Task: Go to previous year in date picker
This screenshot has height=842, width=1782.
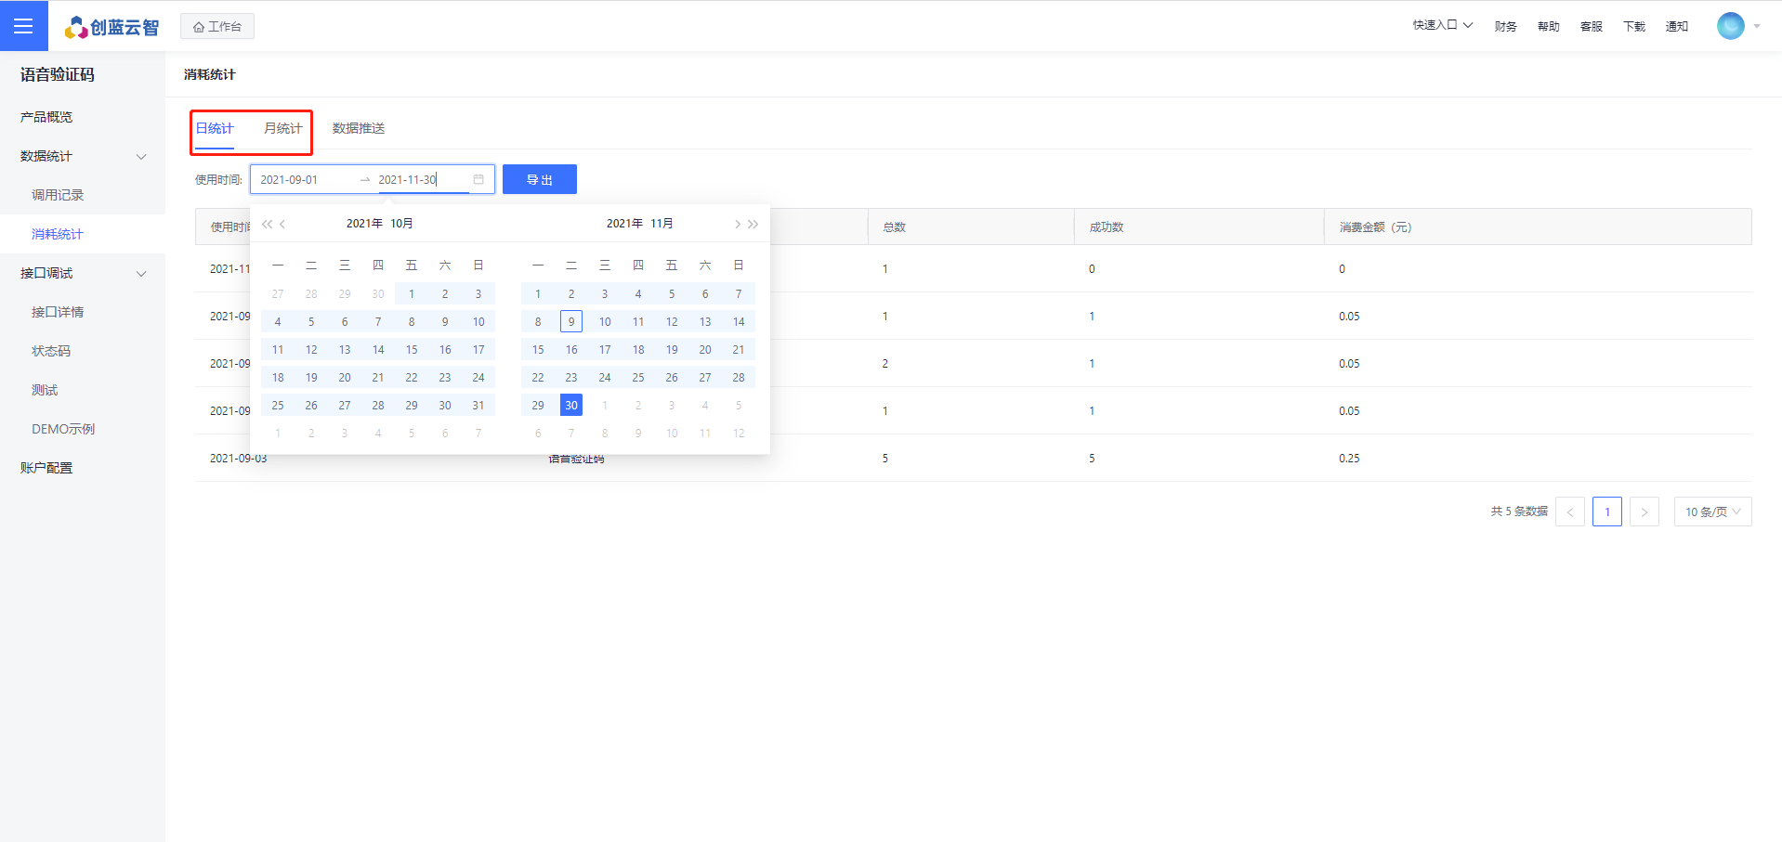Action: coord(268,224)
